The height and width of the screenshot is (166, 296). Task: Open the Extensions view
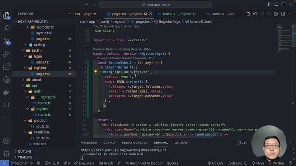point(6,66)
